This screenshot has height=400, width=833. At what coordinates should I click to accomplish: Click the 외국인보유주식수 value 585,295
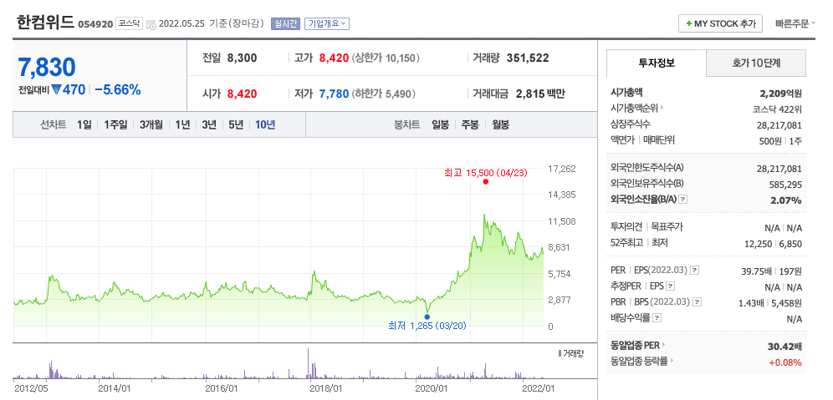pyautogui.click(x=785, y=185)
